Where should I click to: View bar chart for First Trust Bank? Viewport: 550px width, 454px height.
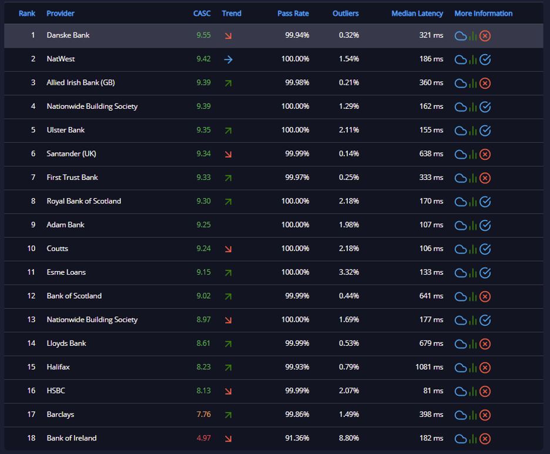click(473, 178)
